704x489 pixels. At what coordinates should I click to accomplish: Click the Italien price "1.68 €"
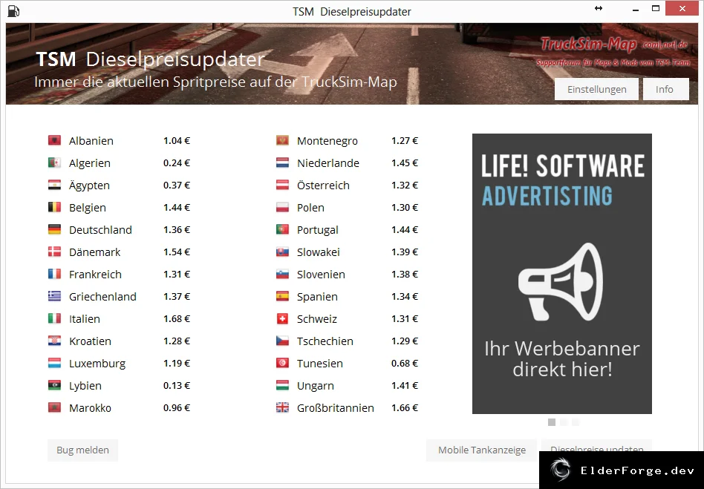coord(177,319)
